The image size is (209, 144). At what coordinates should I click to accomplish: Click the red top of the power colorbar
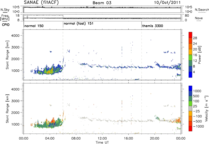point(190,35)
